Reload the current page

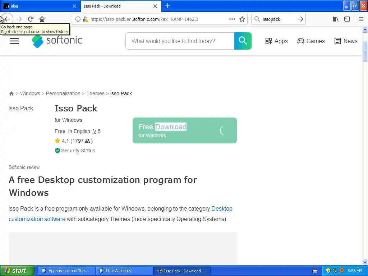31,19
